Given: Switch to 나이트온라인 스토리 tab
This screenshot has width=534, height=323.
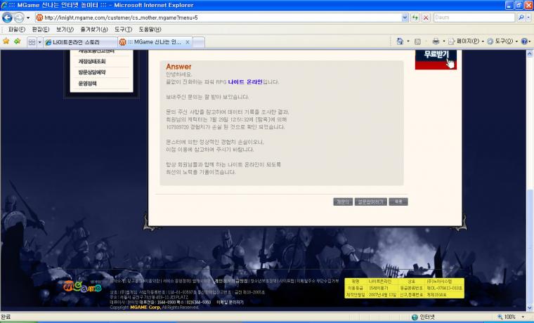Looking at the screenshot, I should pos(80,42).
